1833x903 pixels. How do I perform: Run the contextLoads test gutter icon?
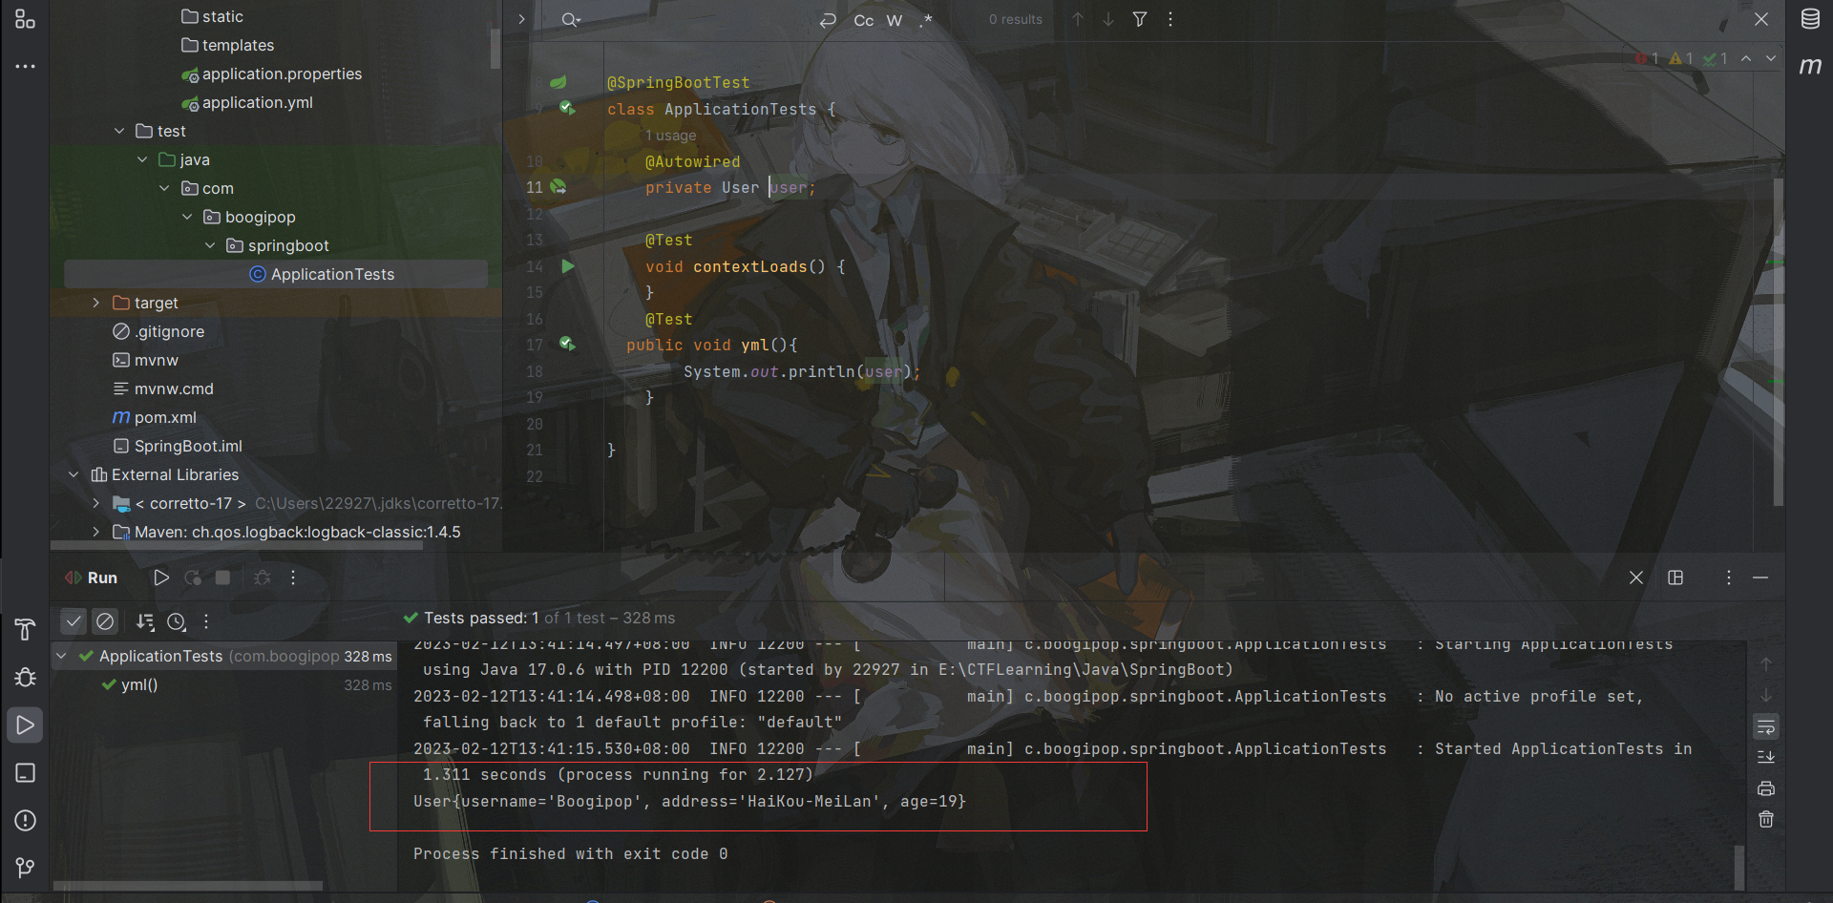point(568,266)
